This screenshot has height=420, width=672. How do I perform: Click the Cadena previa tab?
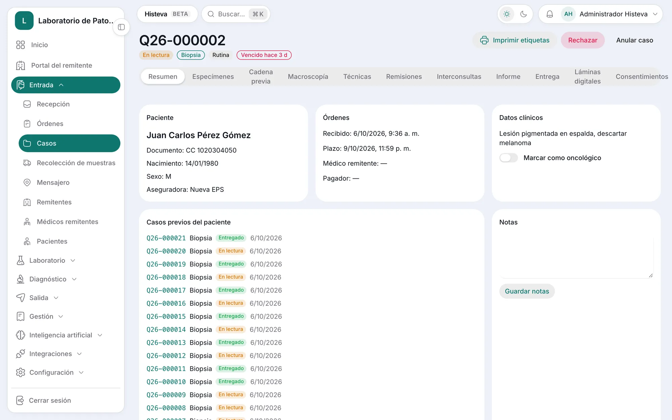(261, 77)
